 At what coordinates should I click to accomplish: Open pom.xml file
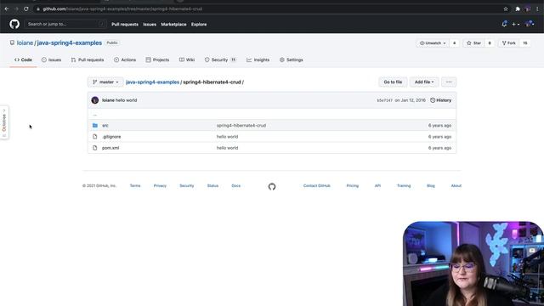pos(110,148)
